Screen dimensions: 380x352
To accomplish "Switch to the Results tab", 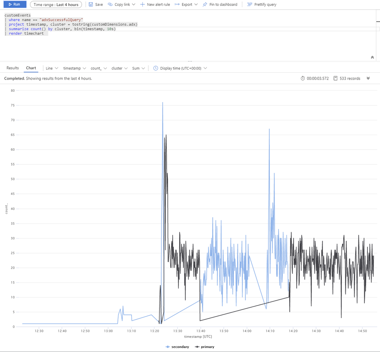I will [x=13, y=68].
